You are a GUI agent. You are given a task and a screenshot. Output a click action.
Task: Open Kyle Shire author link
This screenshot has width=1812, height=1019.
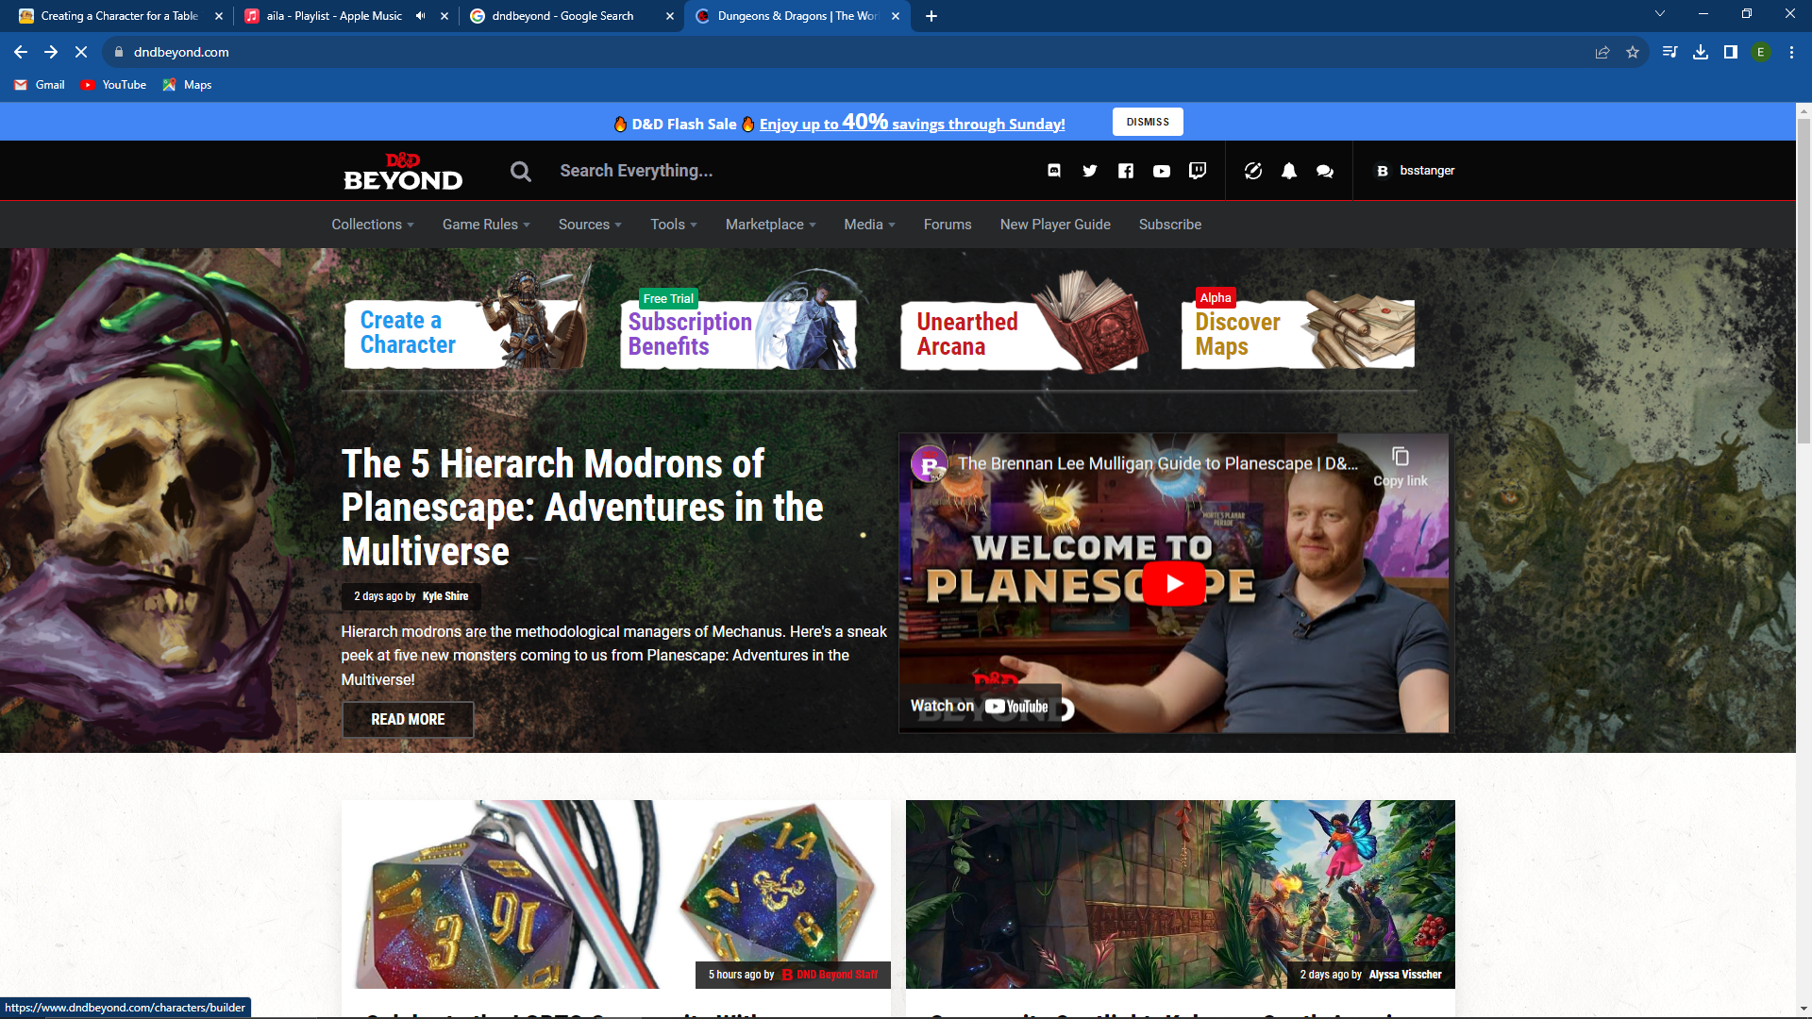(445, 596)
